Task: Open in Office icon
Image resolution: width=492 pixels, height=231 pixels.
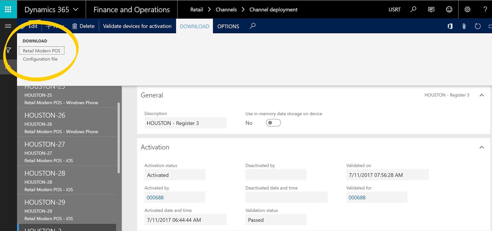Action: pos(450,26)
